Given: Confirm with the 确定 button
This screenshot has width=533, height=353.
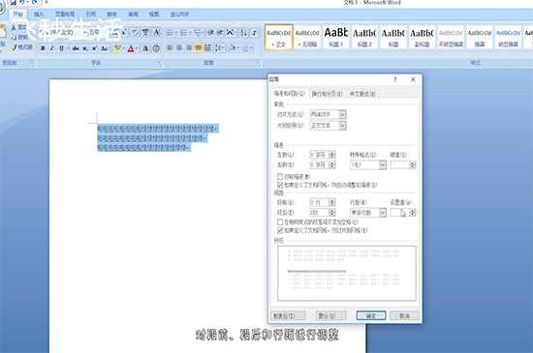Looking at the screenshot, I should click(371, 315).
